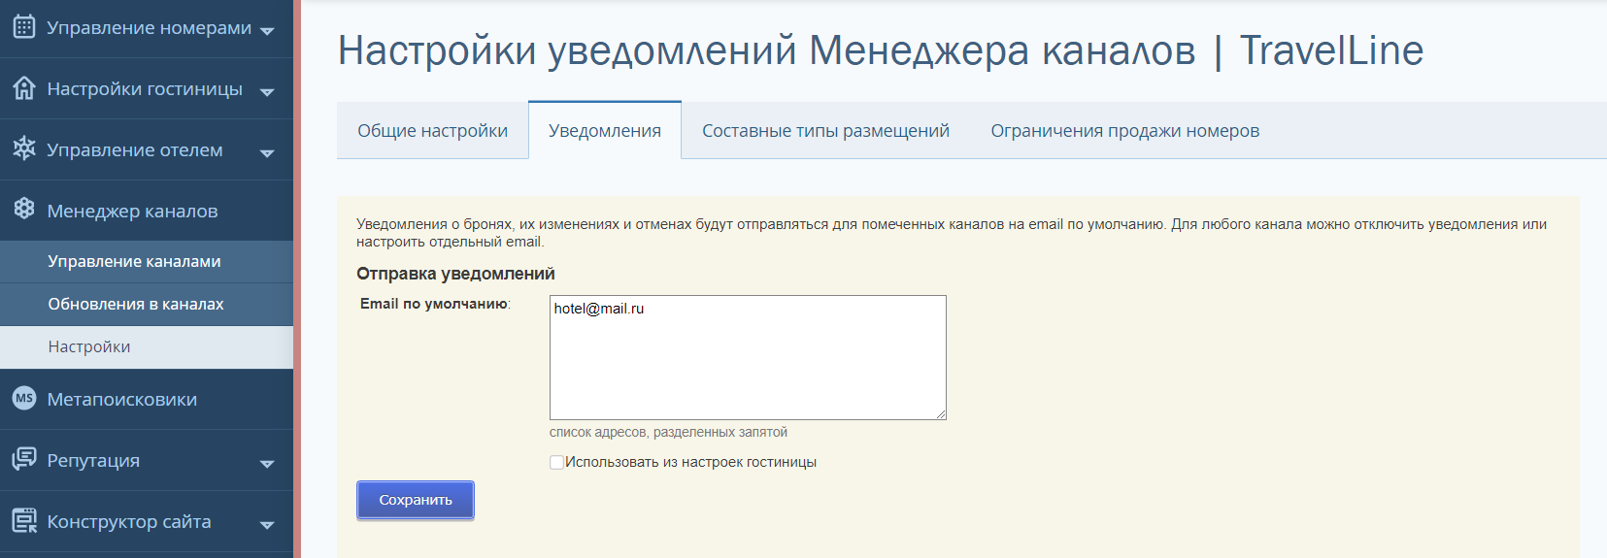Click the MS Метапоисковики icon
This screenshot has height=558, width=1607.
[x=24, y=398]
